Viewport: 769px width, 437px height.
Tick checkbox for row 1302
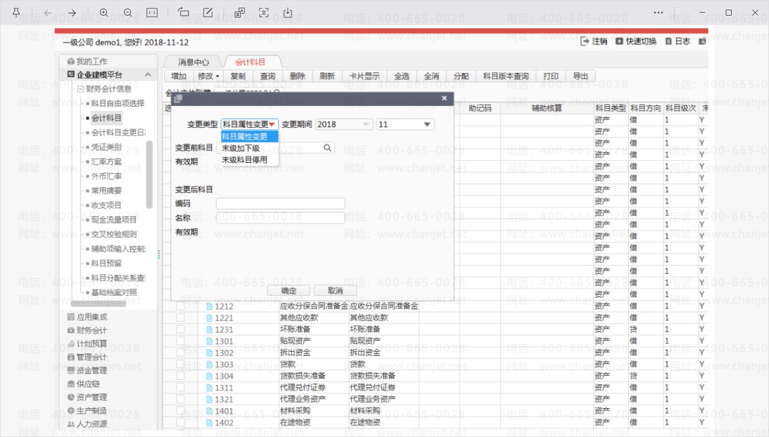pyautogui.click(x=180, y=352)
